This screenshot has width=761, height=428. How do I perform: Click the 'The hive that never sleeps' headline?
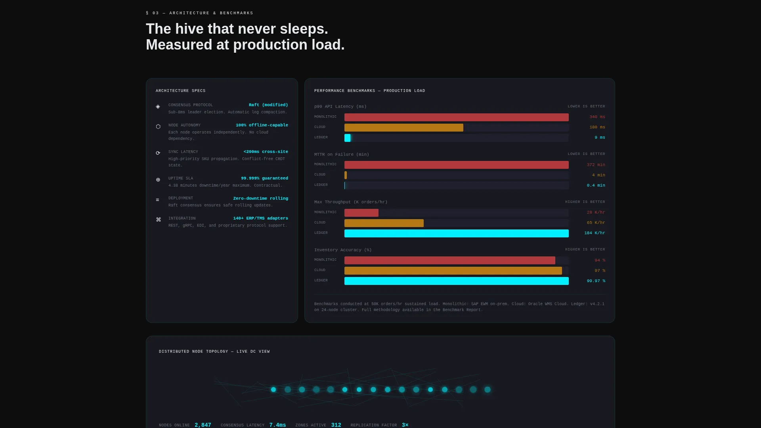tap(237, 29)
